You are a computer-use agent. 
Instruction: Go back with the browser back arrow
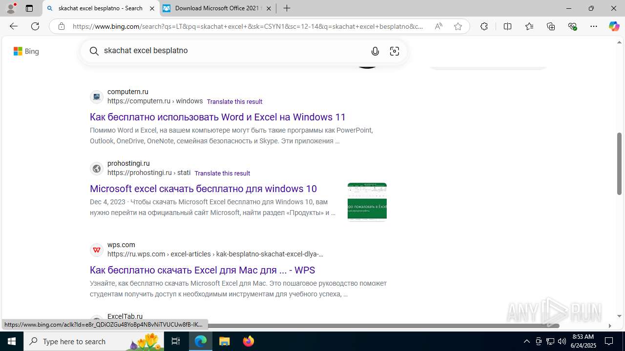click(x=13, y=26)
